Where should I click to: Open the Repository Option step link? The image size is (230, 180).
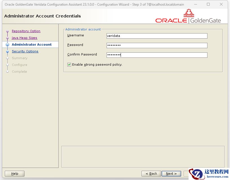pos(26,31)
